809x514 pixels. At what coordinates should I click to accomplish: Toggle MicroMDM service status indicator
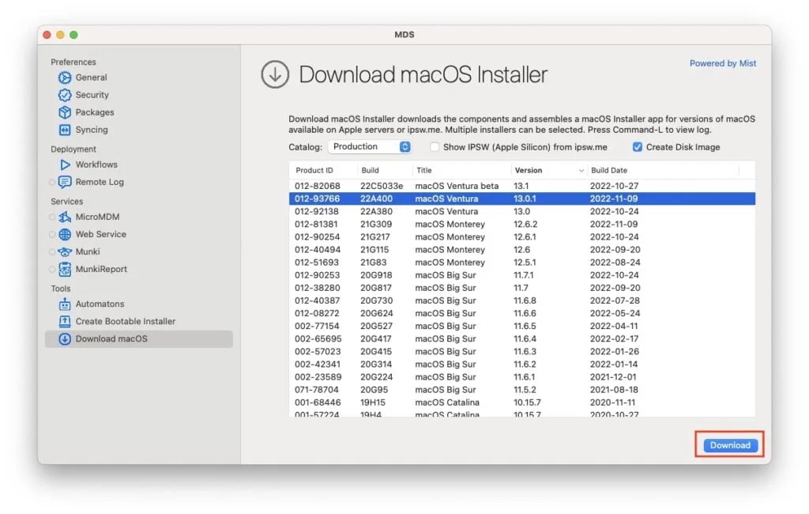click(51, 217)
